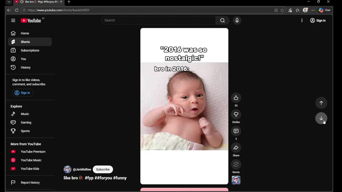Click the #funny hashtag
The height and width of the screenshot is (192, 342).
pyautogui.click(x=120, y=178)
